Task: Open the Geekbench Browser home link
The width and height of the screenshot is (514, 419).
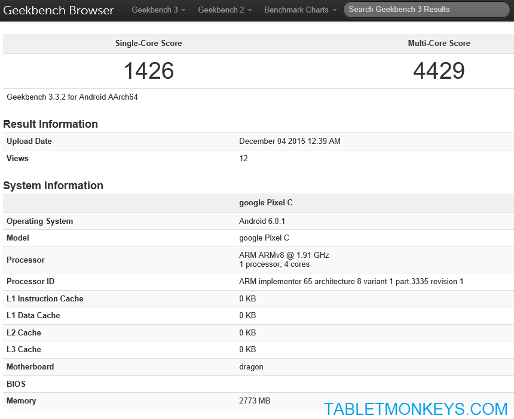Action: point(59,10)
